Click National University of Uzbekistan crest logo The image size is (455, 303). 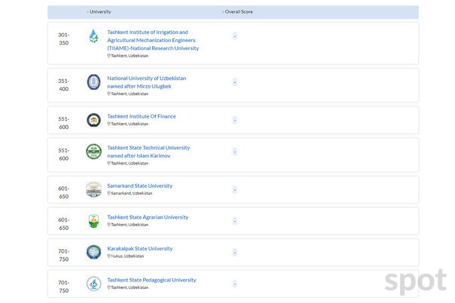point(93,82)
